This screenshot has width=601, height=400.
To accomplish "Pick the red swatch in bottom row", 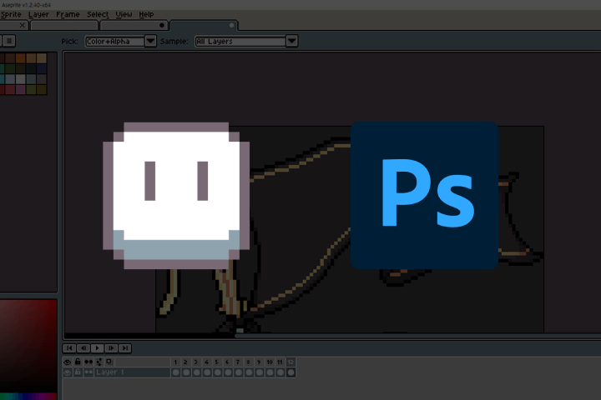I will point(10,89).
